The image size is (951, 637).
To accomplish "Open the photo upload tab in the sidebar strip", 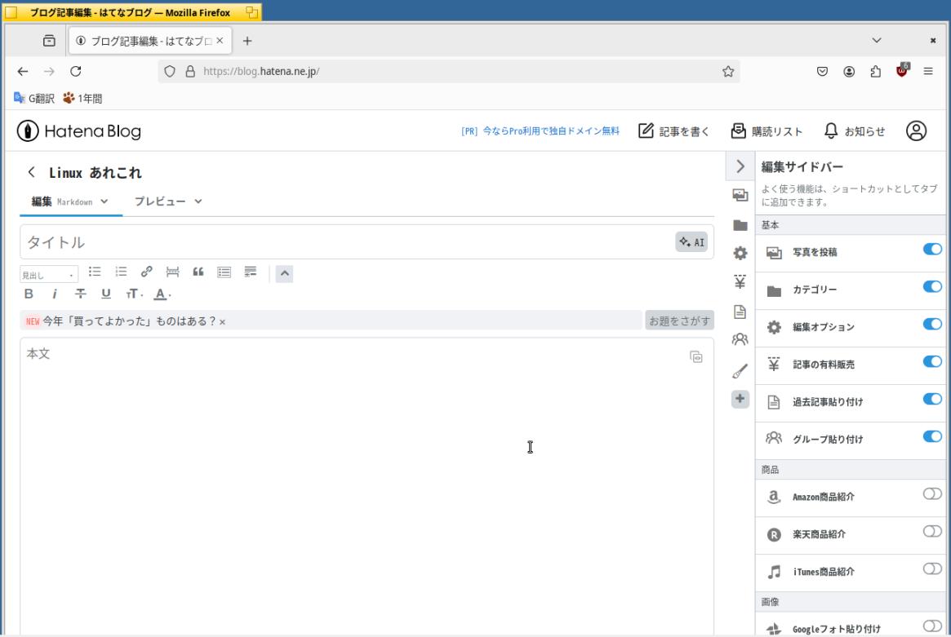I will (740, 195).
